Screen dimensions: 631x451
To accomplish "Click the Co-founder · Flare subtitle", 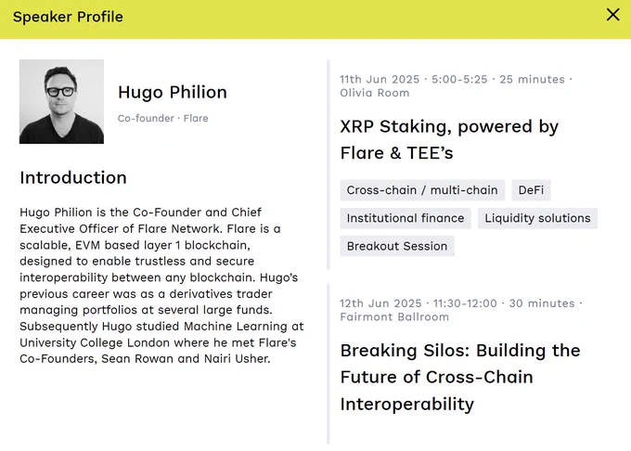I will pos(162,118).
